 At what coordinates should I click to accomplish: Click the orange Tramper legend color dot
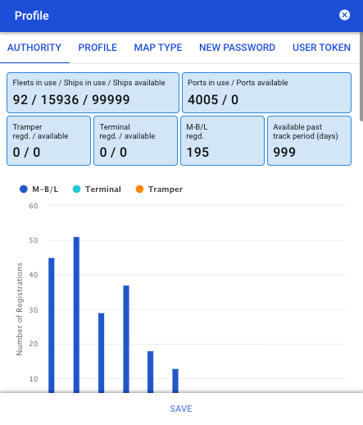click(x=139, y=190)
